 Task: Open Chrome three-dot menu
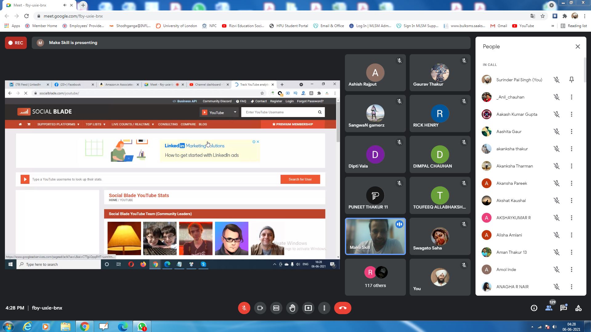tap(585, 16)
